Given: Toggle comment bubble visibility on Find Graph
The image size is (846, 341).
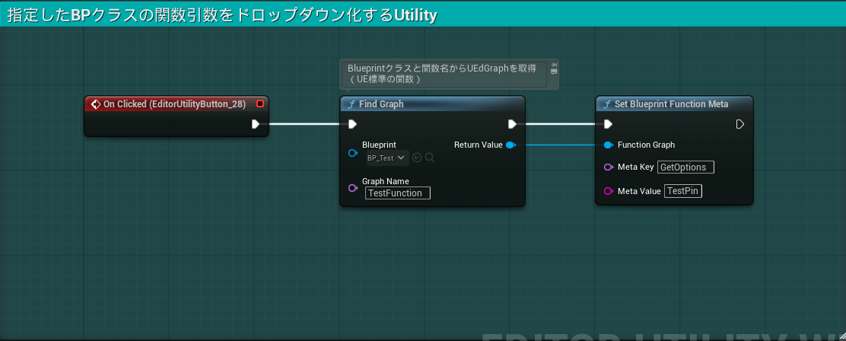Looking at the screenshot, I should pos(554,72).
